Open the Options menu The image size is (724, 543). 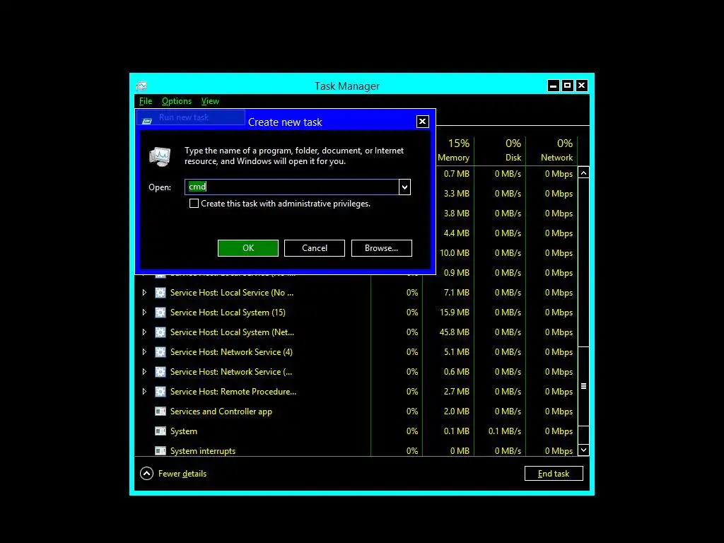pos(176,101)
